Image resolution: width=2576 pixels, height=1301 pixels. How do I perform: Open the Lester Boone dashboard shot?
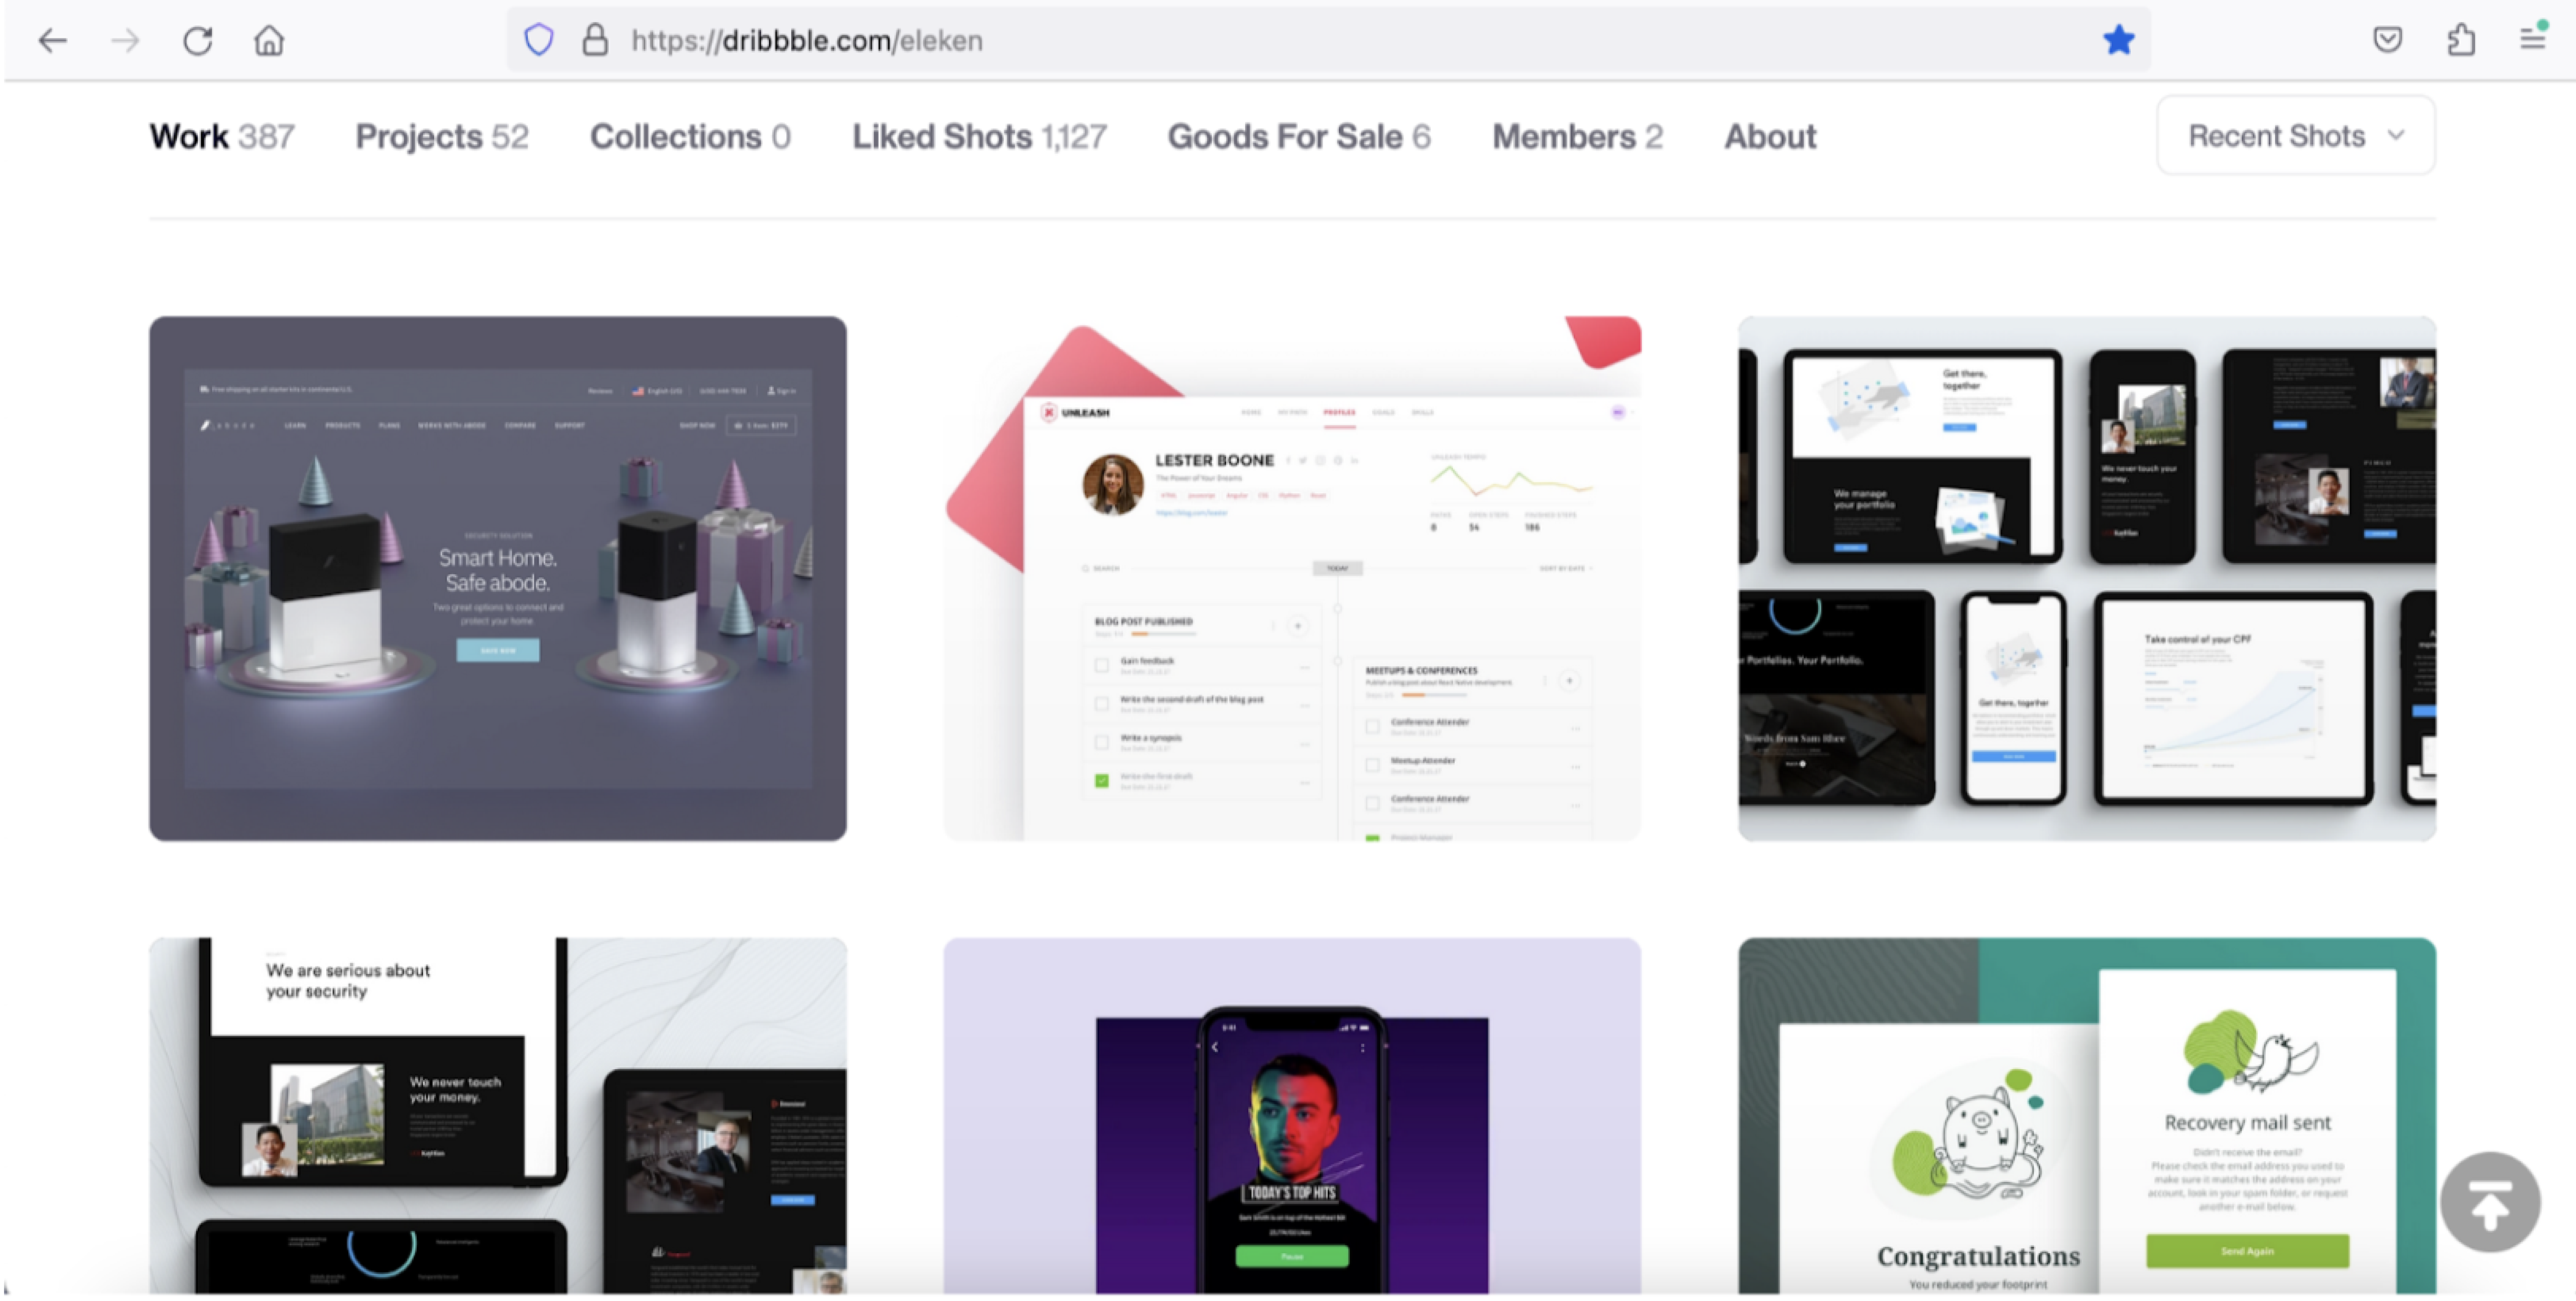tap(1291, 578)
